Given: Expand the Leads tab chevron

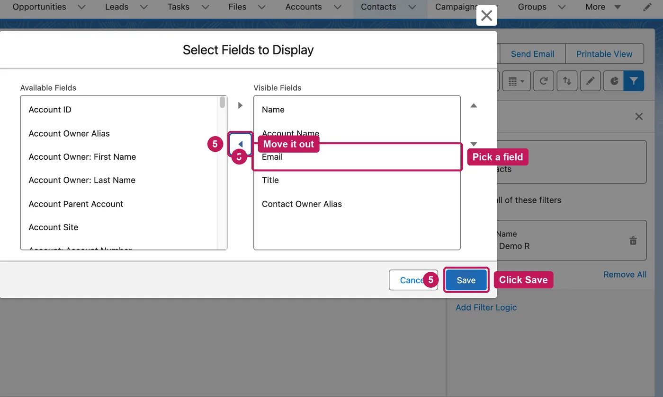Looking at the screenshot, I should click(x=144, y=7).
